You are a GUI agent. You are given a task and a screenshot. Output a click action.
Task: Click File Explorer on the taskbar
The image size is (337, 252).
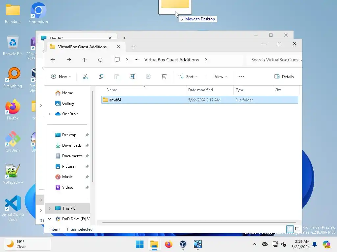click(x=154, y=244)
